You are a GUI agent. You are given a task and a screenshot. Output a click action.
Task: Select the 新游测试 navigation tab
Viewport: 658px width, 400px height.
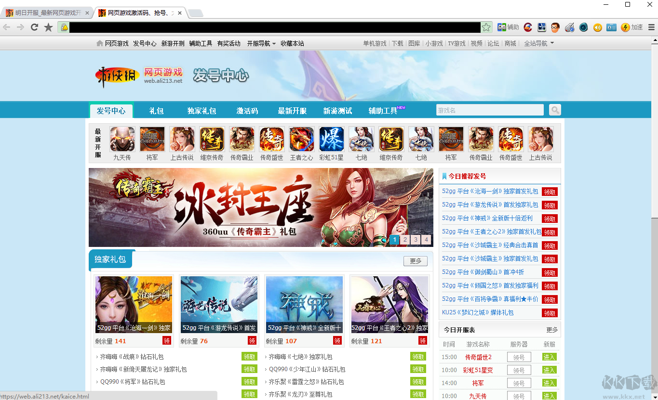(x=337, y=111)
